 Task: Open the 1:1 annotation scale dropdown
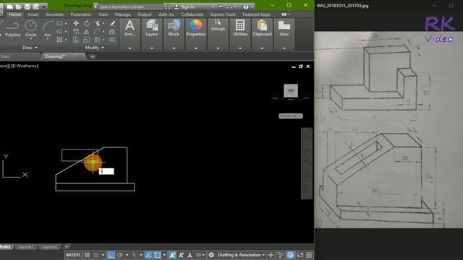(200, 255)
